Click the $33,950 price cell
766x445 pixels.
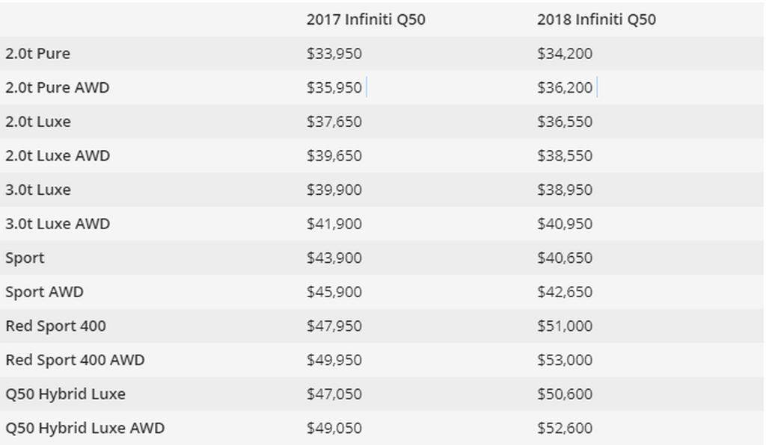334,54
